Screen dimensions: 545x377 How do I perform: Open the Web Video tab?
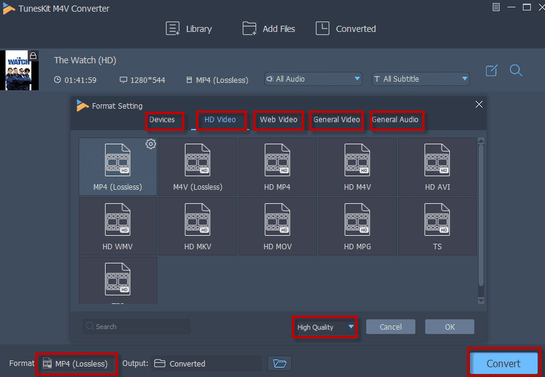tap(278, 120)
